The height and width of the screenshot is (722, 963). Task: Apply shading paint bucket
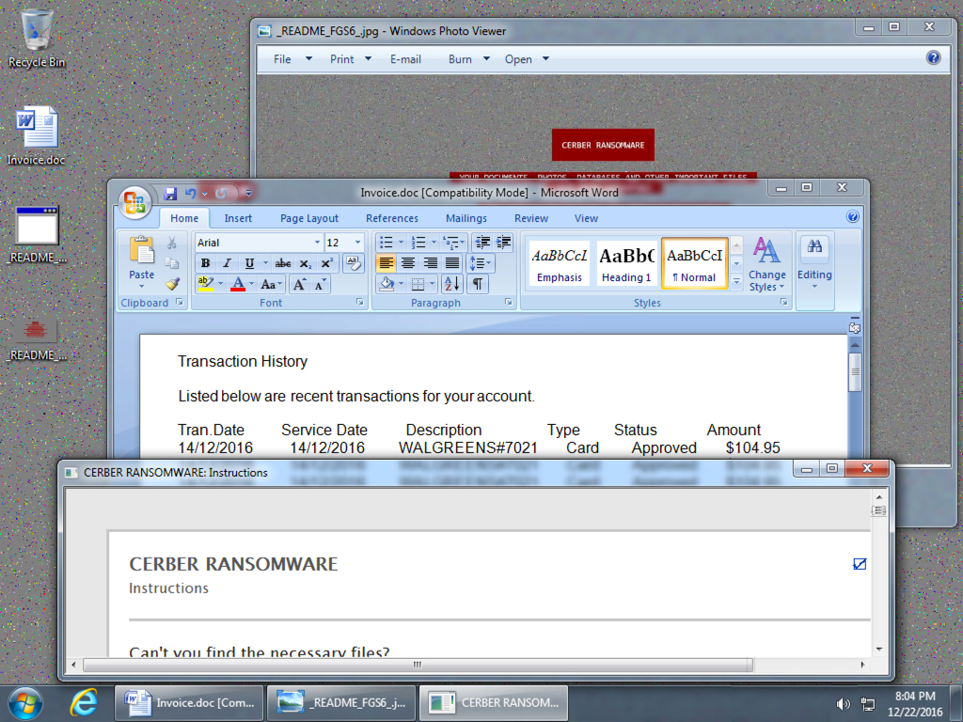tap(387, 284)
